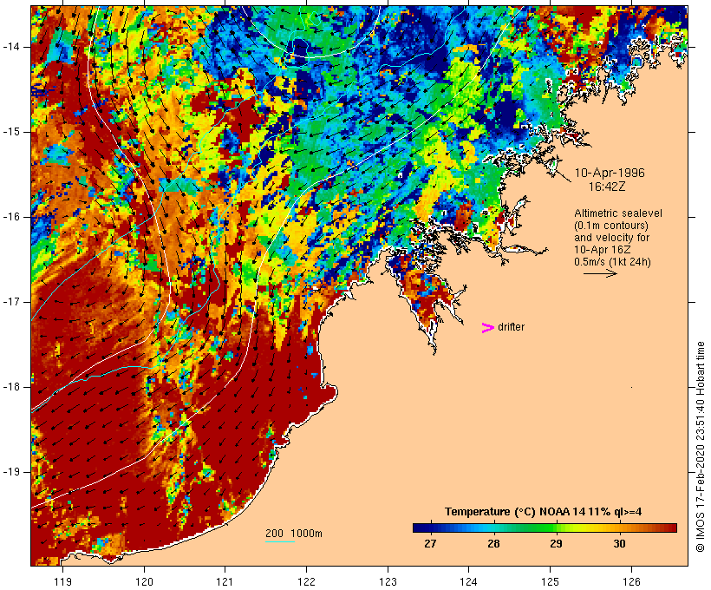Viewport: 711px width, 590px height.
Task: Click the date text '10-Apr-1996'
Action: pos(610,173)
